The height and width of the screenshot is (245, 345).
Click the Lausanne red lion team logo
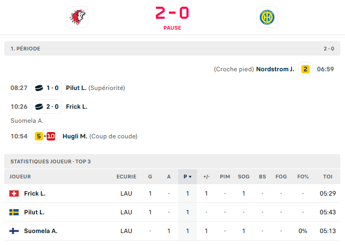tap(77, 17)
